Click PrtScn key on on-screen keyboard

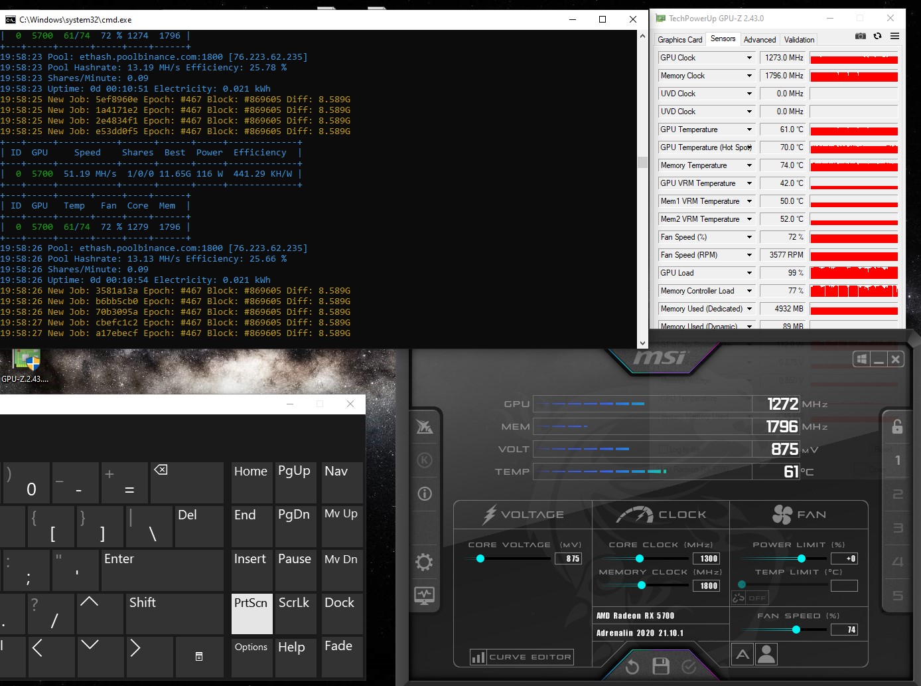tap(252, 614)
